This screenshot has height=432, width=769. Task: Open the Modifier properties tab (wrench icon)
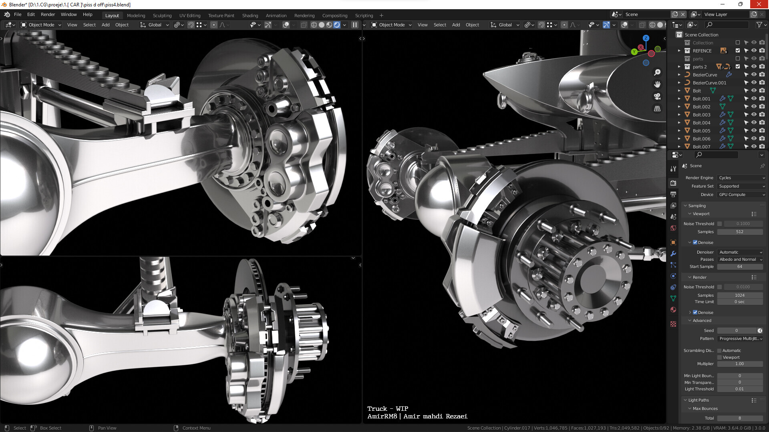coord(673,254)
